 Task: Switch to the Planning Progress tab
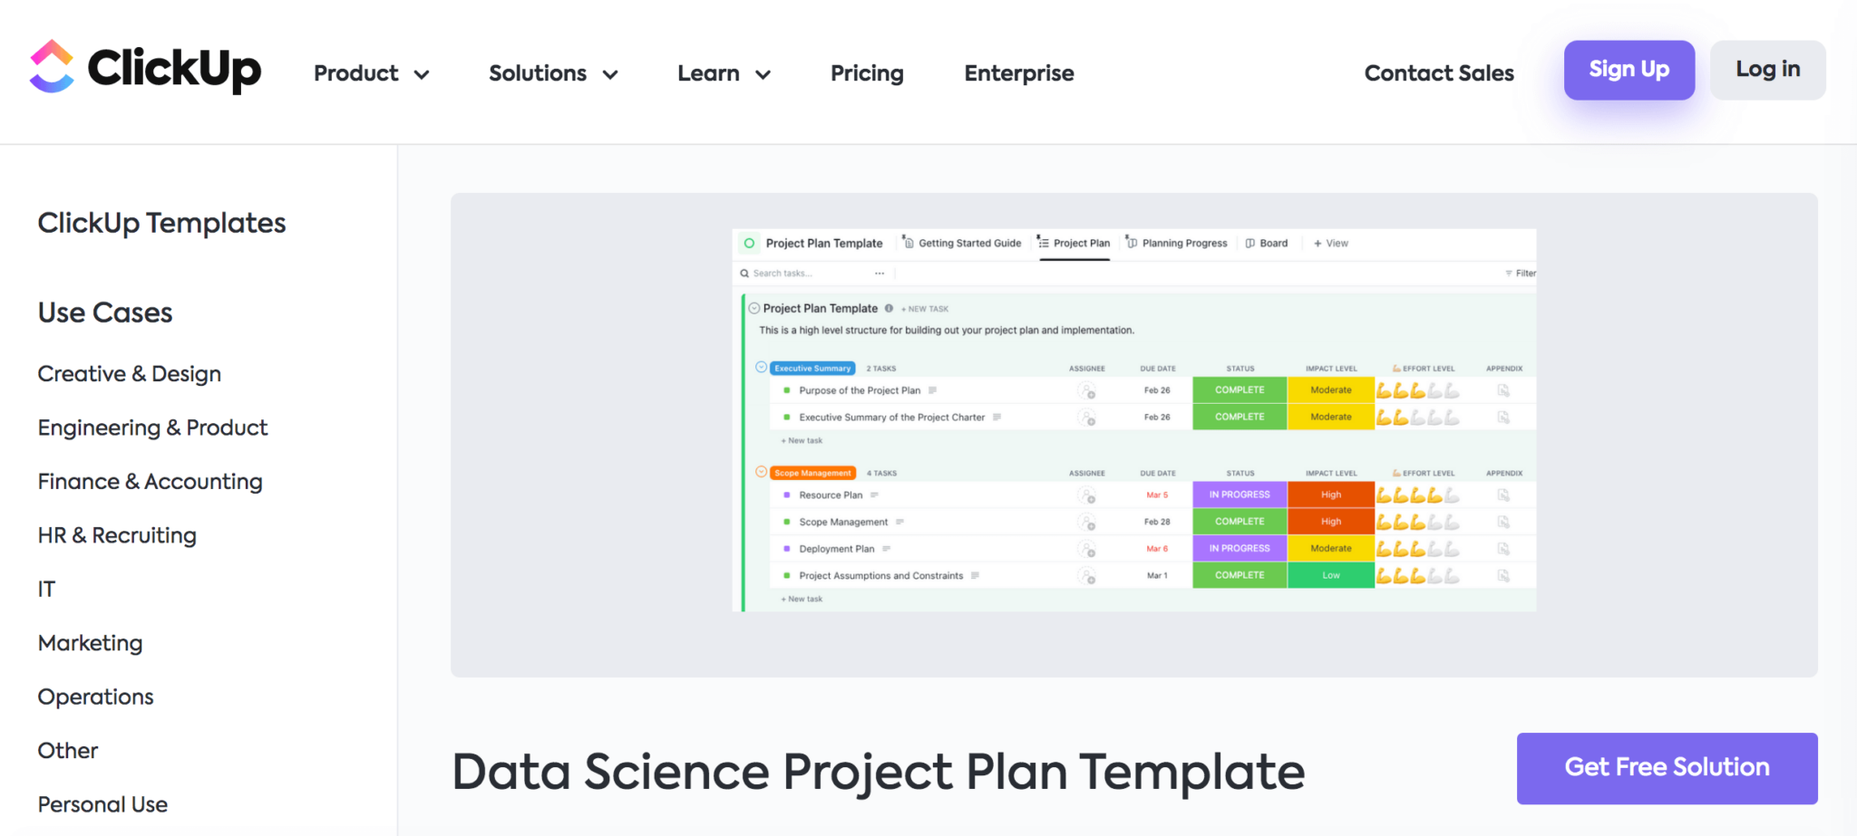[1177, 244]
